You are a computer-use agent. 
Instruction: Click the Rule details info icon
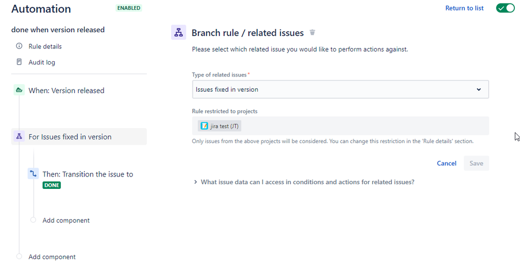[x=19, y=46]
